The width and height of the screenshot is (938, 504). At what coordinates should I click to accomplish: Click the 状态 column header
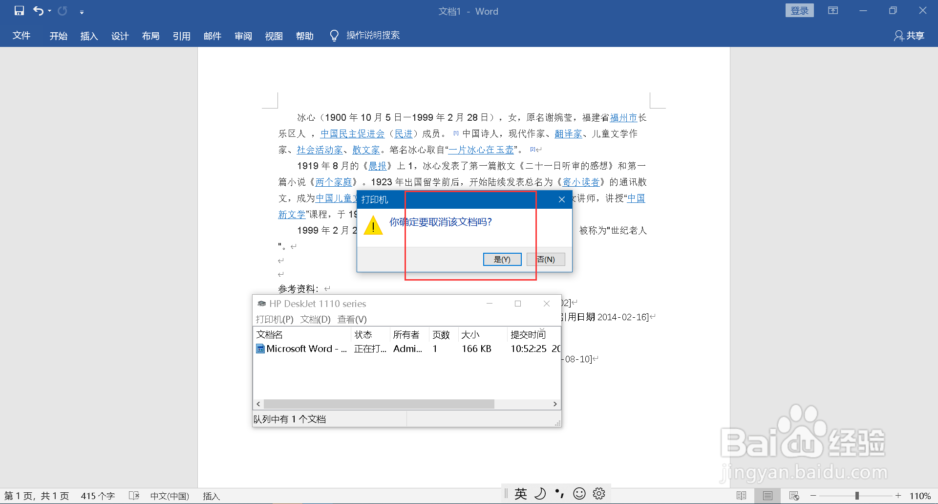pos(371,334)
